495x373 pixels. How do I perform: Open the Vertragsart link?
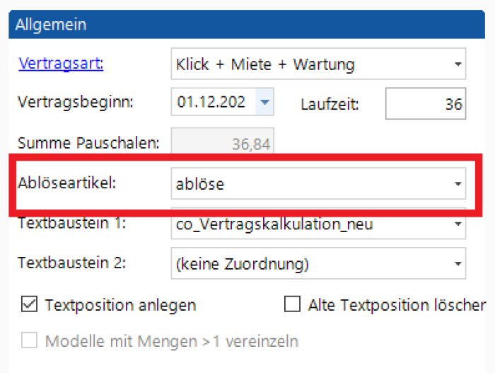pyautogui.click(x=61, y=64)
